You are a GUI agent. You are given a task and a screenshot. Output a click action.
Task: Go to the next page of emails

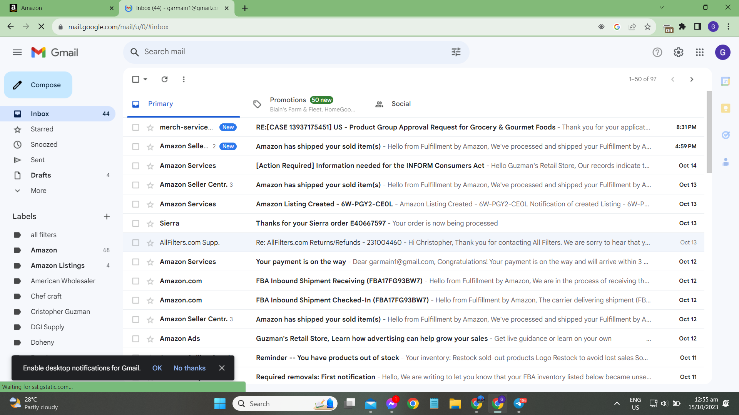[x=692, y=79]
